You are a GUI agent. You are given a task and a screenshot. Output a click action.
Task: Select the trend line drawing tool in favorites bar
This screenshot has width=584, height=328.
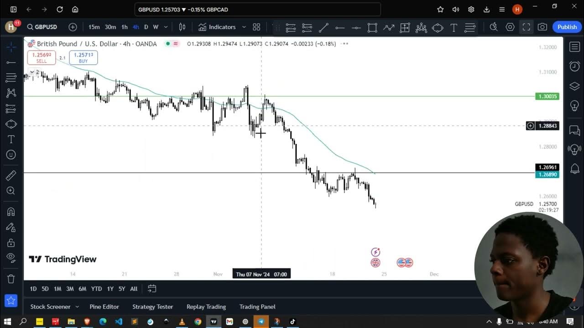pos(323,27)
